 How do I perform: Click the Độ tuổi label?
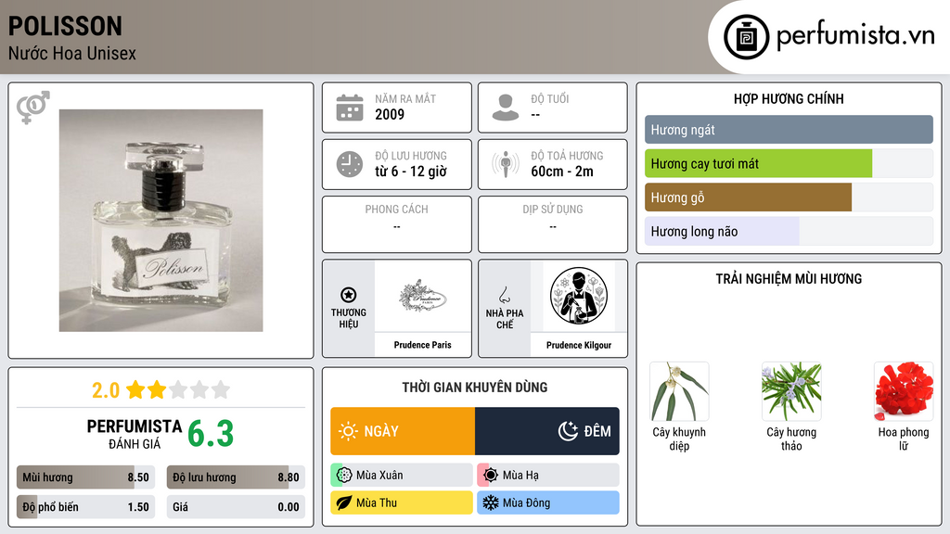[550, 98]
